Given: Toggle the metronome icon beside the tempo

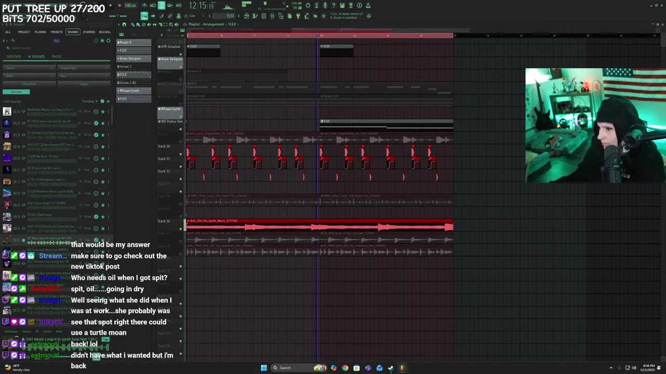Looking at the screenshot, I should [x=144, y=6].
